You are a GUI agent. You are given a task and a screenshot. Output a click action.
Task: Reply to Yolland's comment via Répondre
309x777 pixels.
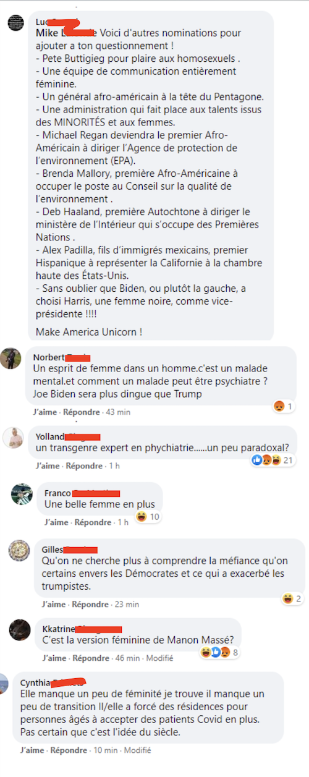(83, 465)
